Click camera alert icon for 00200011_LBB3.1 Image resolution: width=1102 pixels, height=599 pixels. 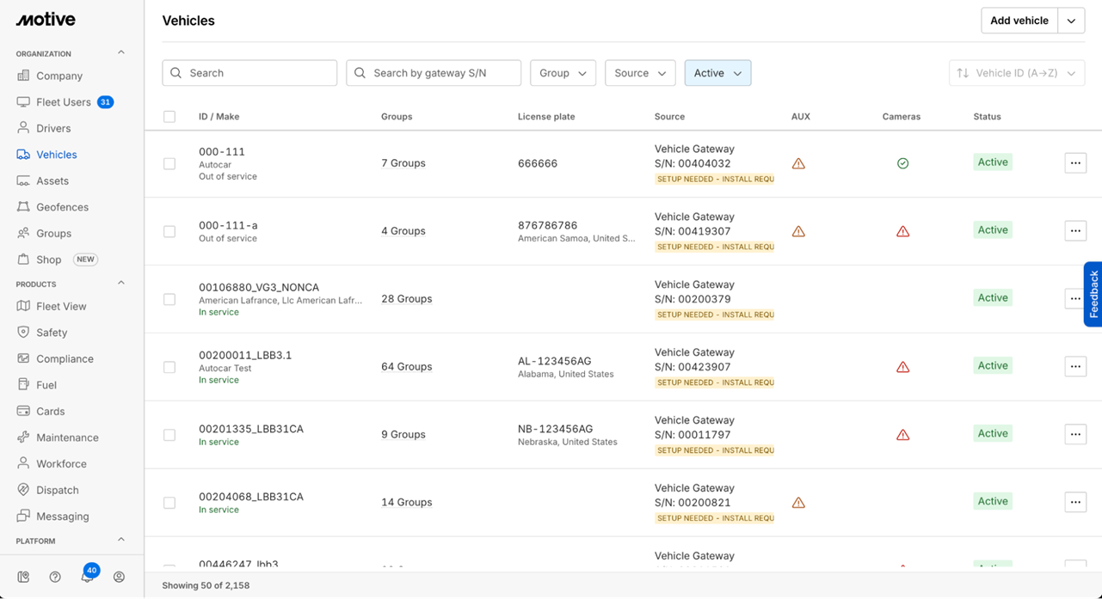(x=902, y=367)
